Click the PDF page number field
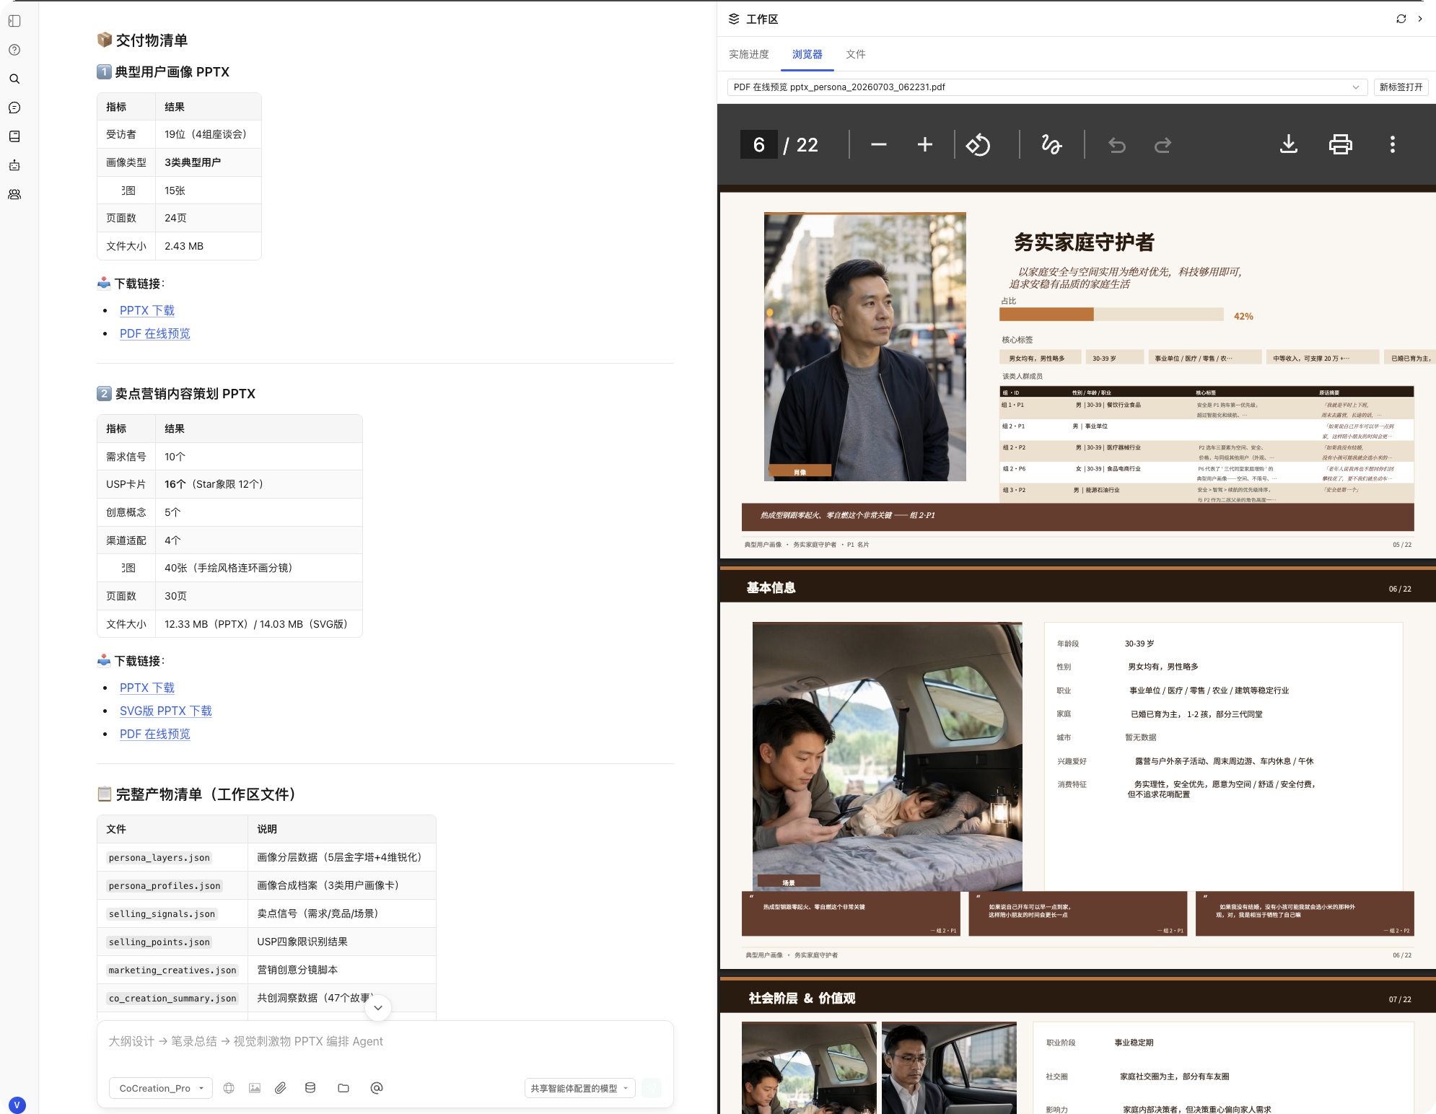Viewport: 1436px width, 1114px height. (x=759, y=145)
